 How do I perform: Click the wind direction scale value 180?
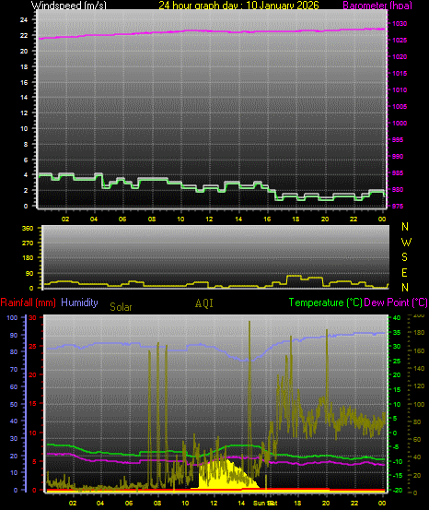(28, 258)
